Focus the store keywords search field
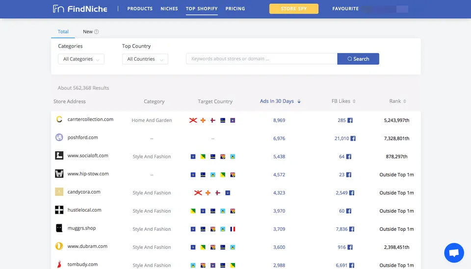The width and height of the screenshot is (471, 269). click(x=262, y=59)
